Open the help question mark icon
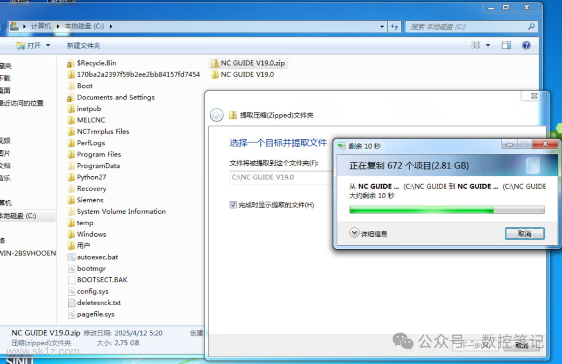The width and height of the screenshot is (562, 364). [526, 45]
